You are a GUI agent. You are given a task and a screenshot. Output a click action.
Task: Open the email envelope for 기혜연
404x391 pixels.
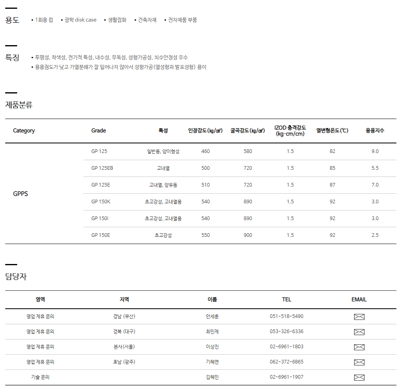[359, 362]
